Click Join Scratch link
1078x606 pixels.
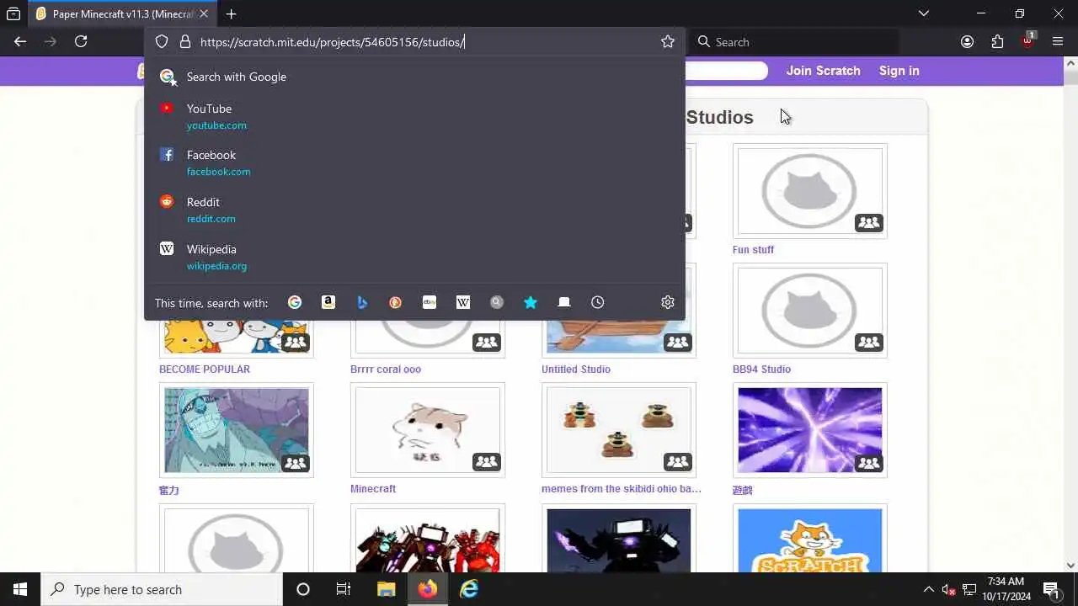[823, 71]
